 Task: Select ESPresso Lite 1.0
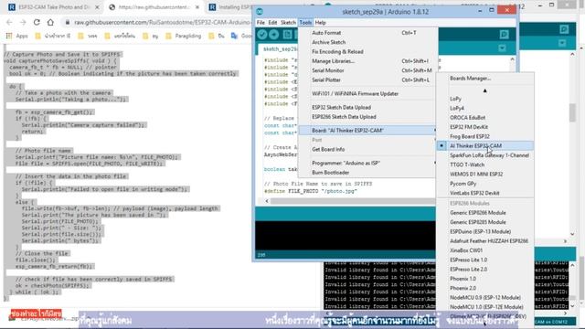[x=485, y=260]
